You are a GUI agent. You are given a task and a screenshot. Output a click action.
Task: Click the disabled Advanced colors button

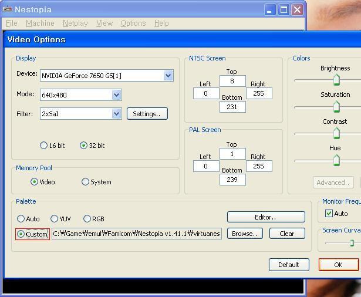tap(333, 183)
